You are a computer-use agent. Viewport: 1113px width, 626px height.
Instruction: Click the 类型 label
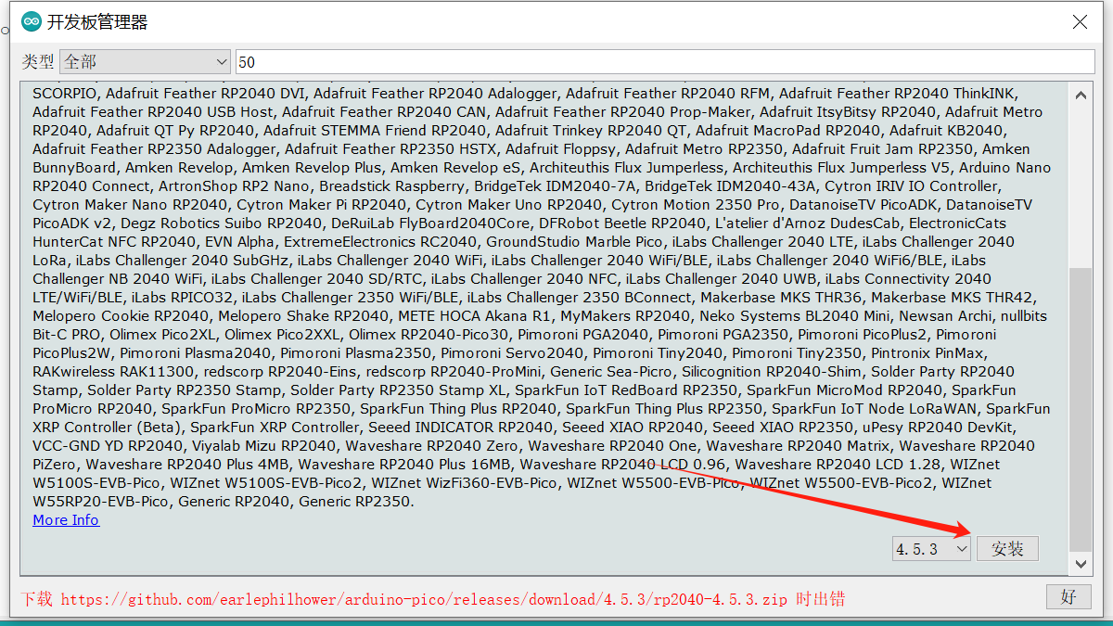[x=38, y=62]
